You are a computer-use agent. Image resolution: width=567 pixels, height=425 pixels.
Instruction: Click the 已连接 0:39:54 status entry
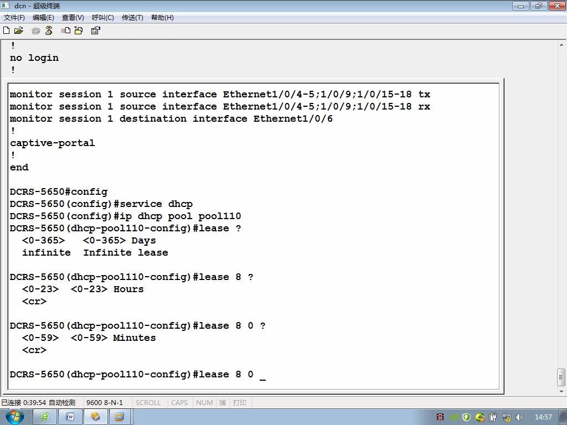coord(23,403)
